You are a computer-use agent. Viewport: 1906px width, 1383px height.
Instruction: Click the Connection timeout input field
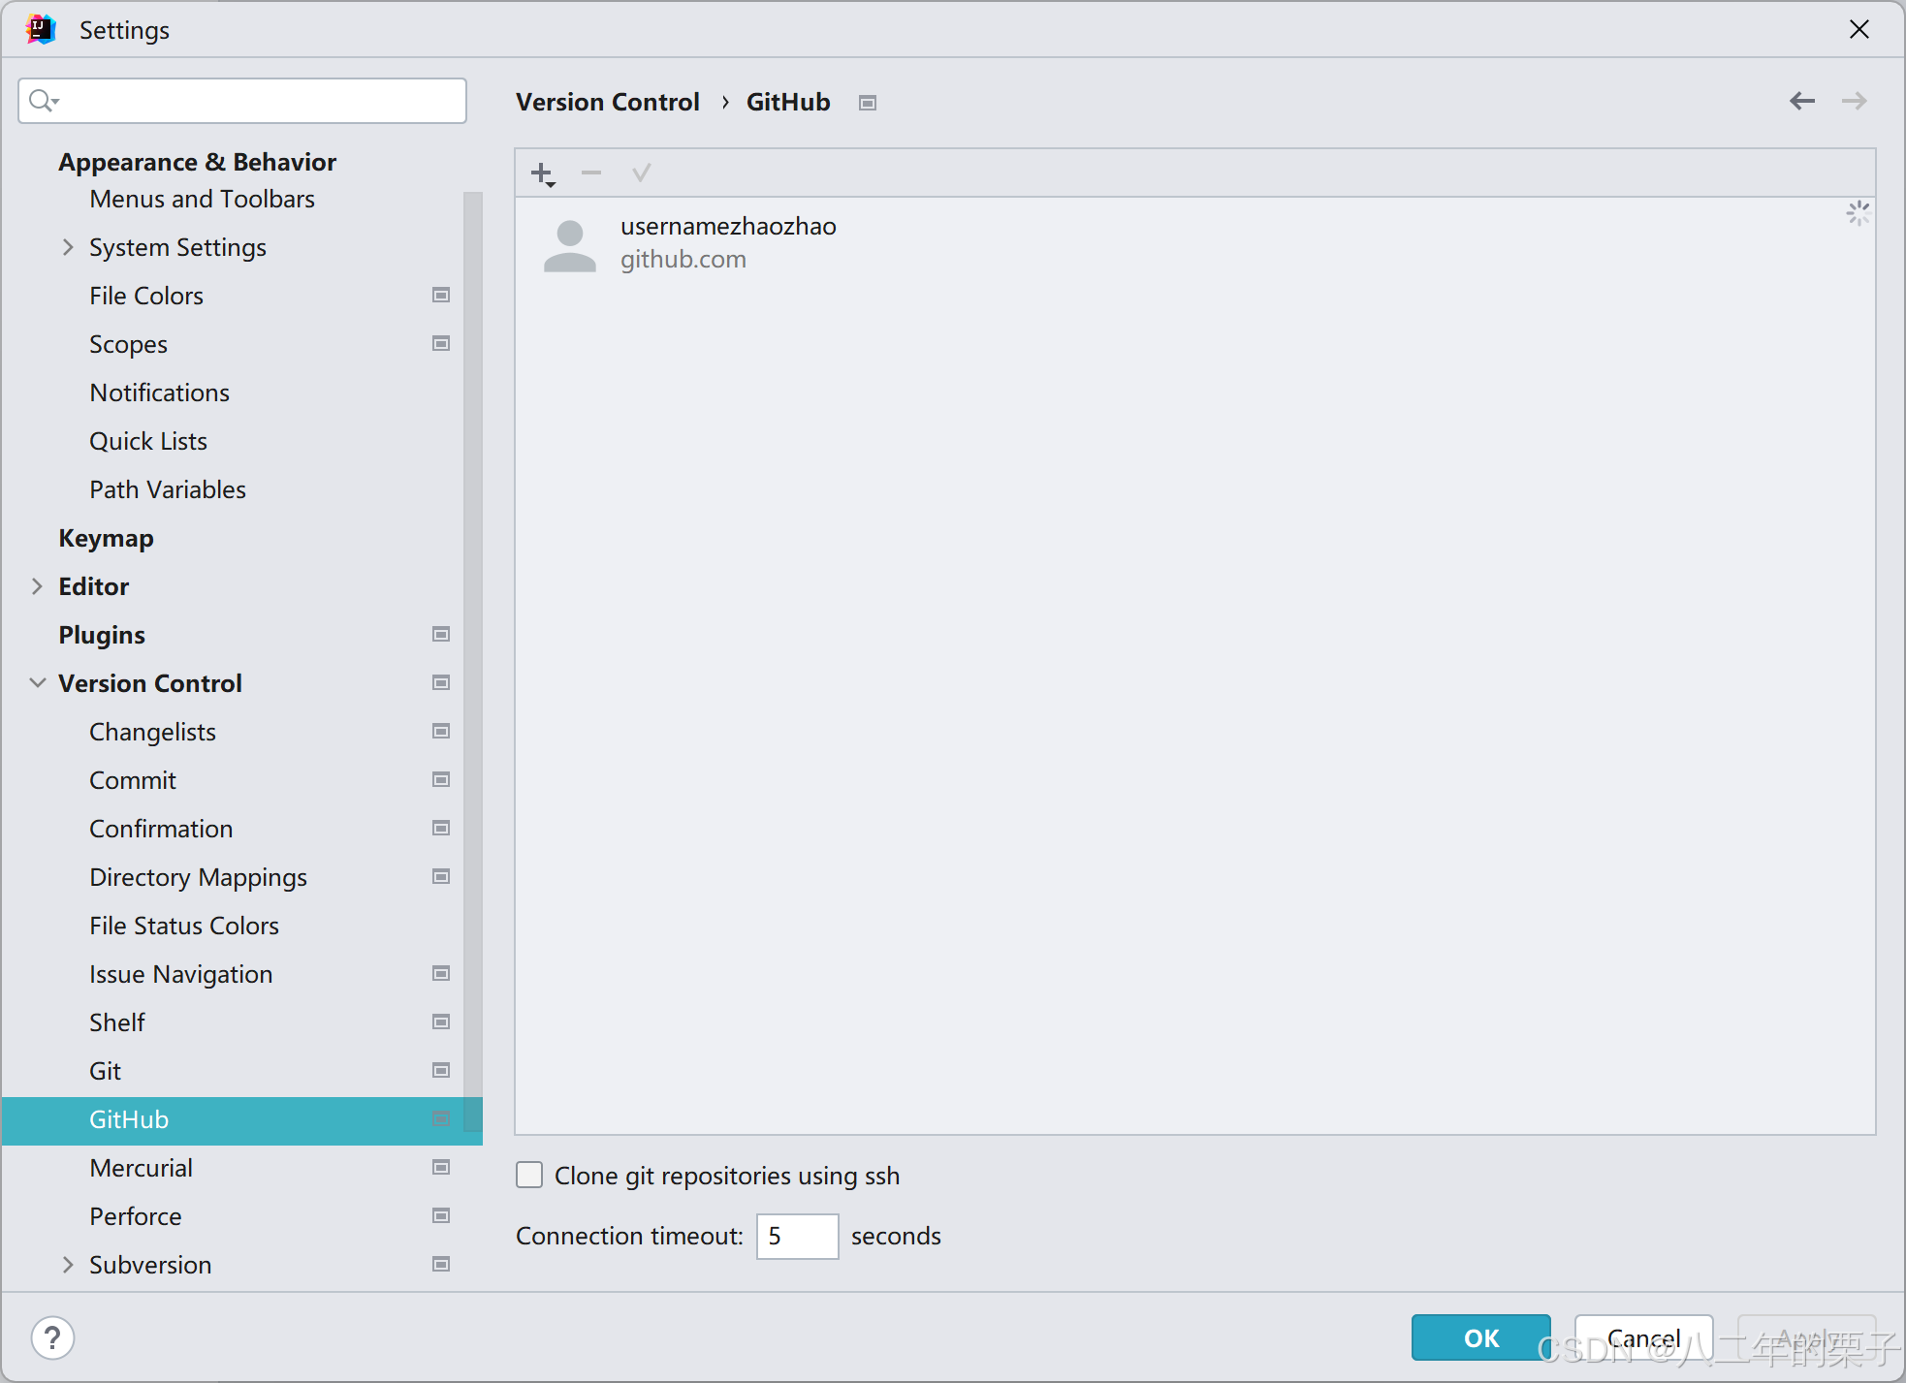(x=797, y=1236)
